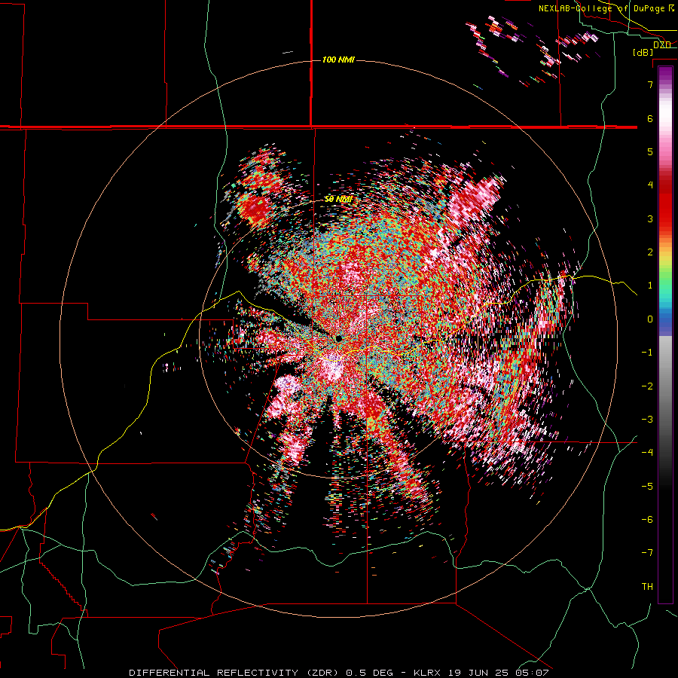Click the 1 value on the color scale
Viewport: 678px width, 678px height.
(x=650, y=286)
